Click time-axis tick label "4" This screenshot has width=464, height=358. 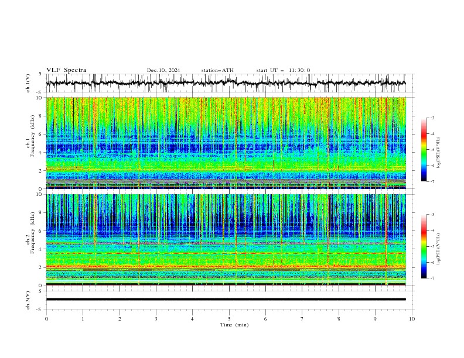(x=192, y=319)
